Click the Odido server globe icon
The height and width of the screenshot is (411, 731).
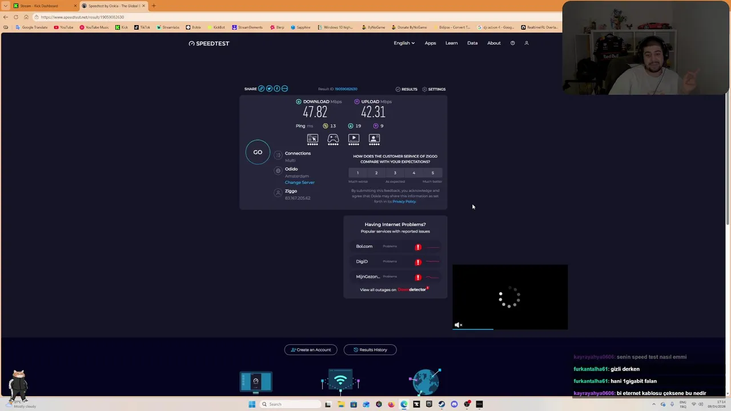click(x=278, y=171)
